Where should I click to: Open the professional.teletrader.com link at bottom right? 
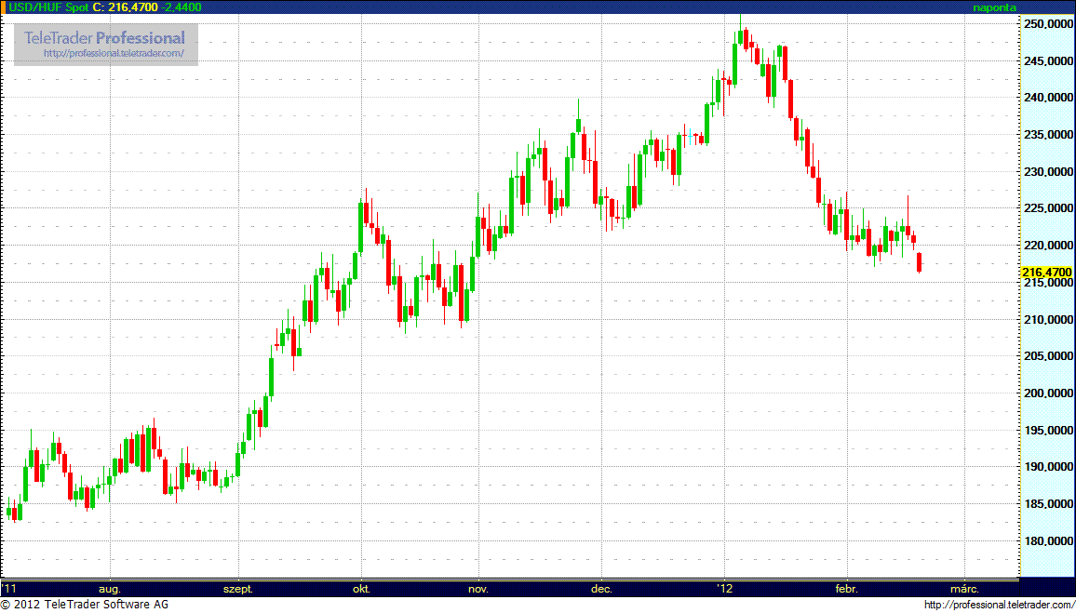1000,605
